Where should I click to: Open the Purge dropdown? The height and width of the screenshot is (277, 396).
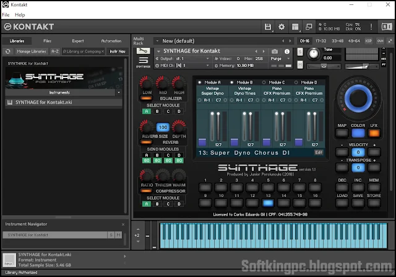pyautogui.click(x=280, y=59)
